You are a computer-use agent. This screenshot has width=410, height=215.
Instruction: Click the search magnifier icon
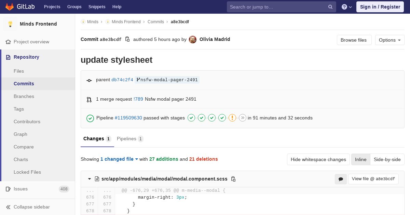pyautogui.click(x=330, y=7)
